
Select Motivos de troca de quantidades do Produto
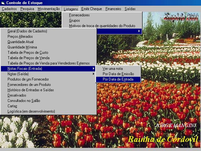[x=102, y=26]
